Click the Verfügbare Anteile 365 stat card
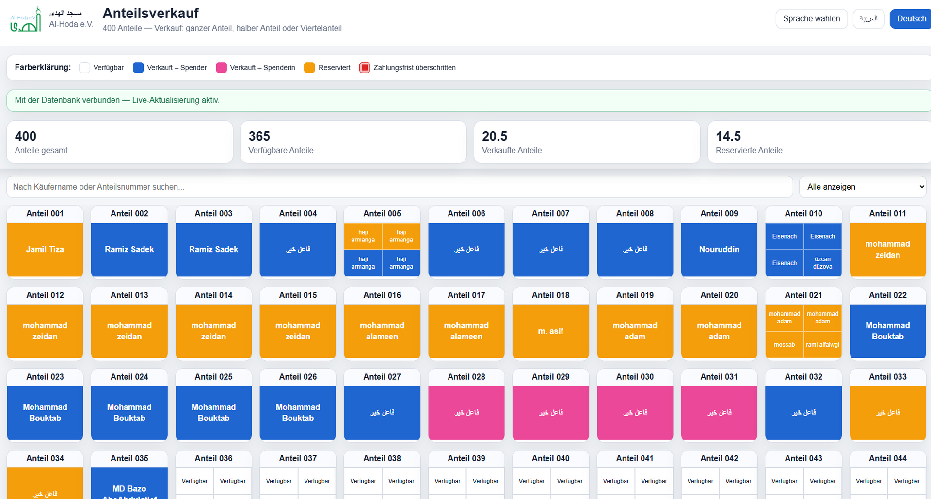The height and width of the screenshot is (499, 931). point(353,142)
